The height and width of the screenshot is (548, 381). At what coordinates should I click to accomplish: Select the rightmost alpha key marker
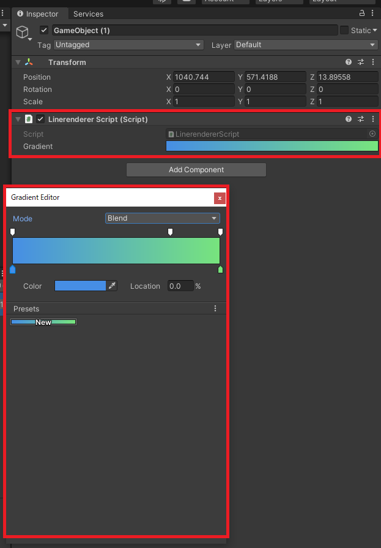220,232
